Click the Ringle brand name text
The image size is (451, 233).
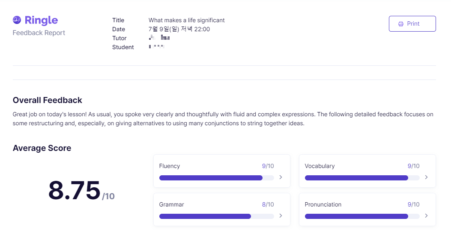[x=41, y=20]
